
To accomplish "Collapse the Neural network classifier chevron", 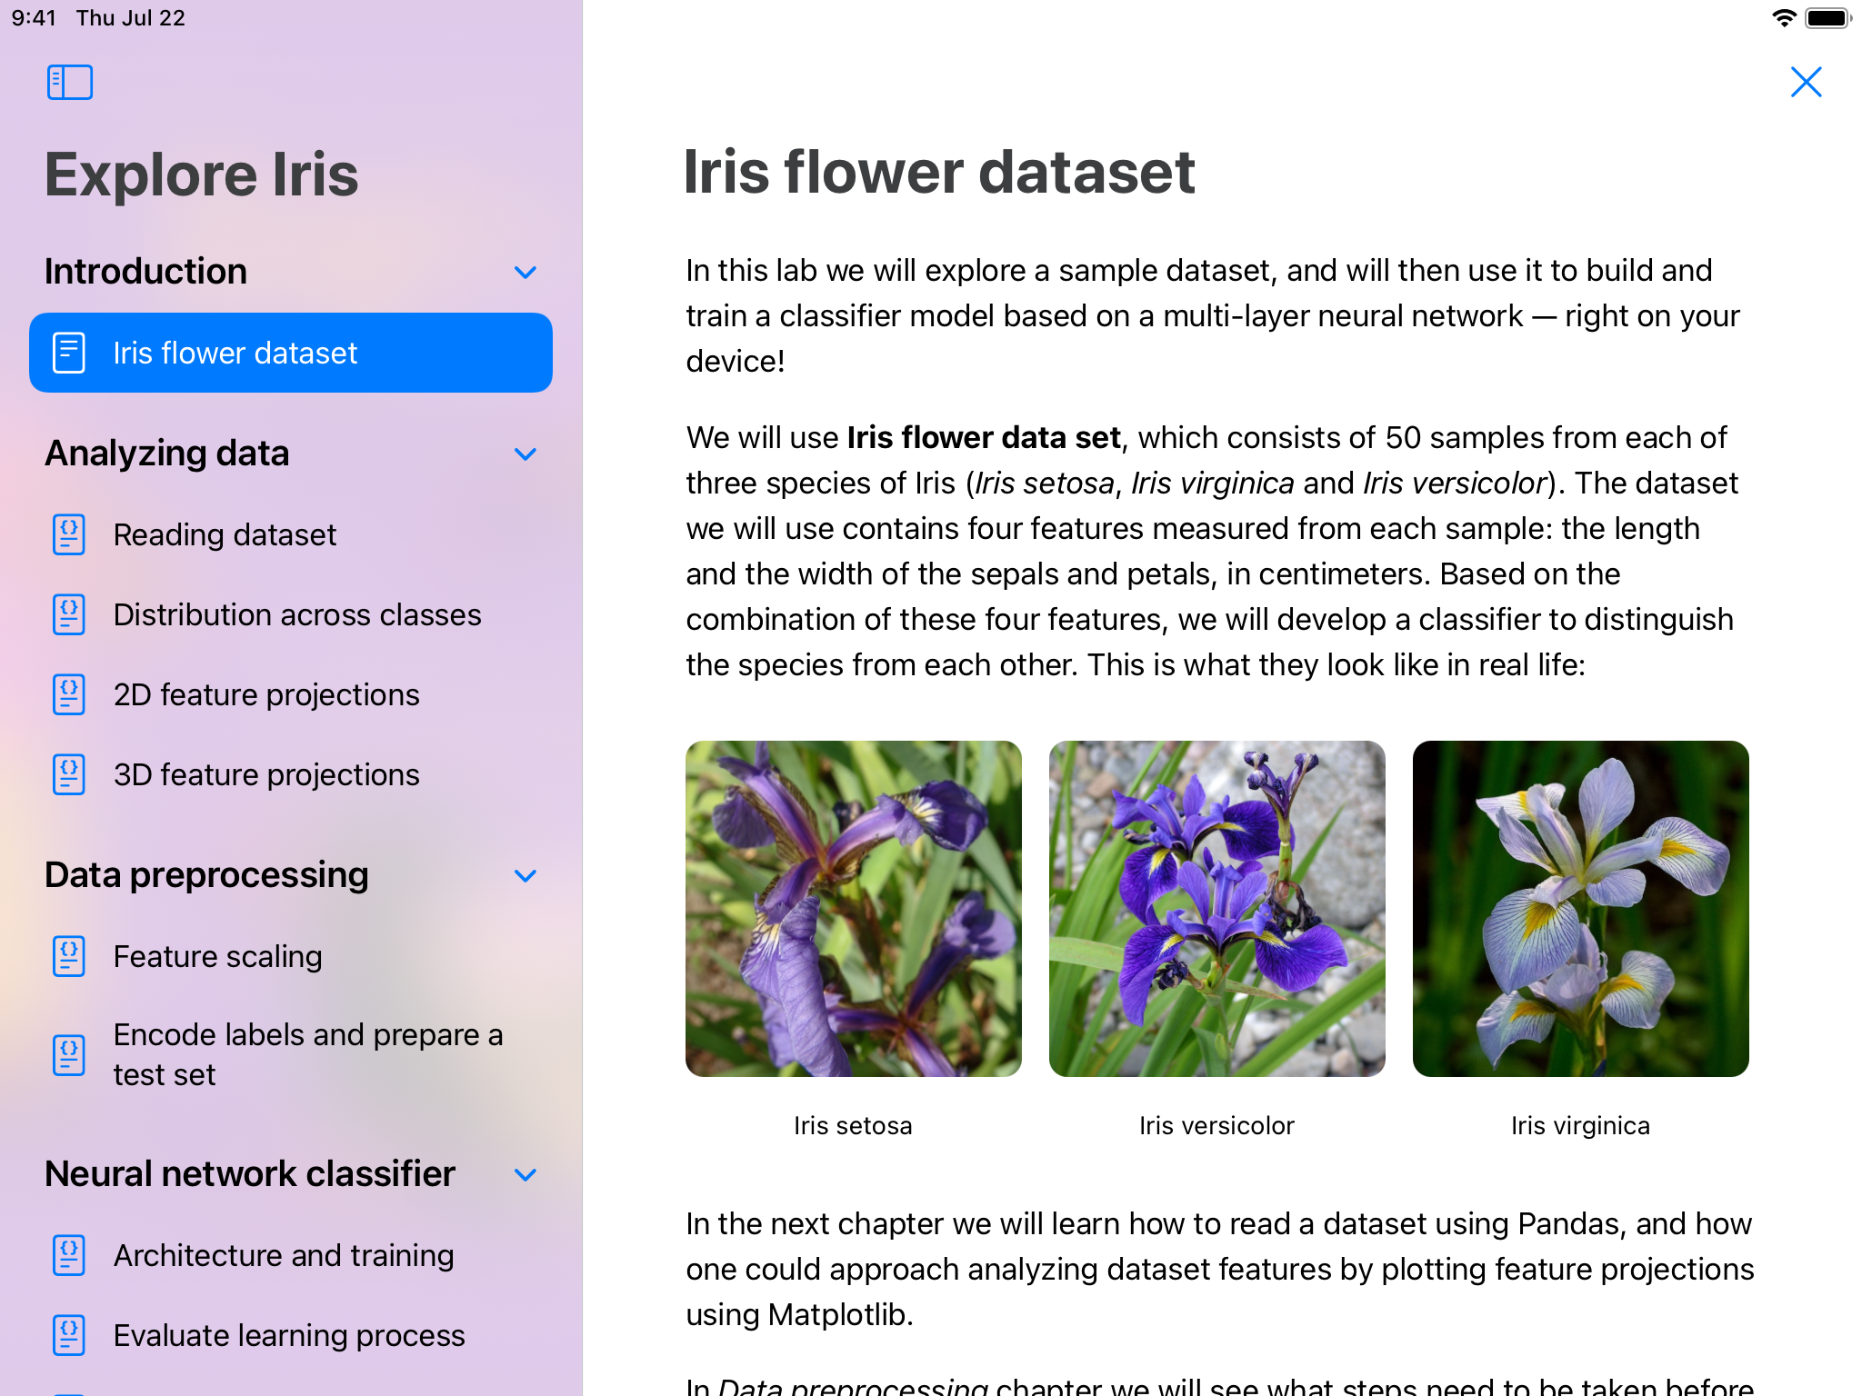I will [526, 1174].
